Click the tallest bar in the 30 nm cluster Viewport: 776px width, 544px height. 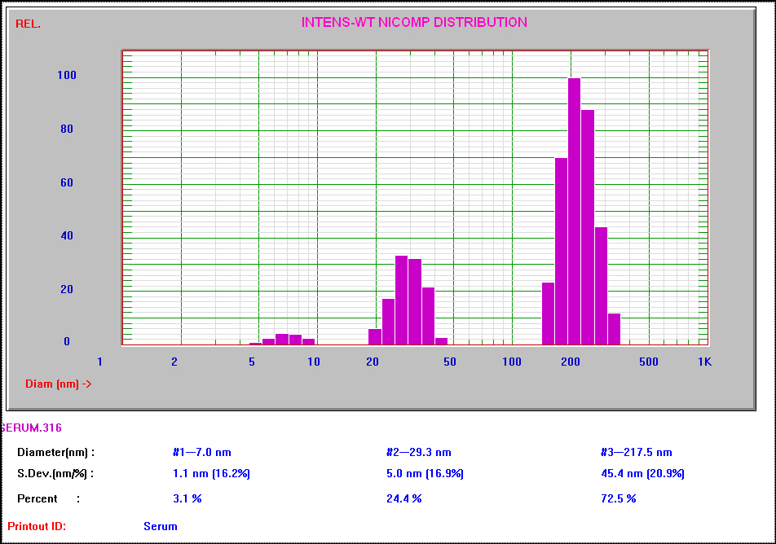point(401,301)
